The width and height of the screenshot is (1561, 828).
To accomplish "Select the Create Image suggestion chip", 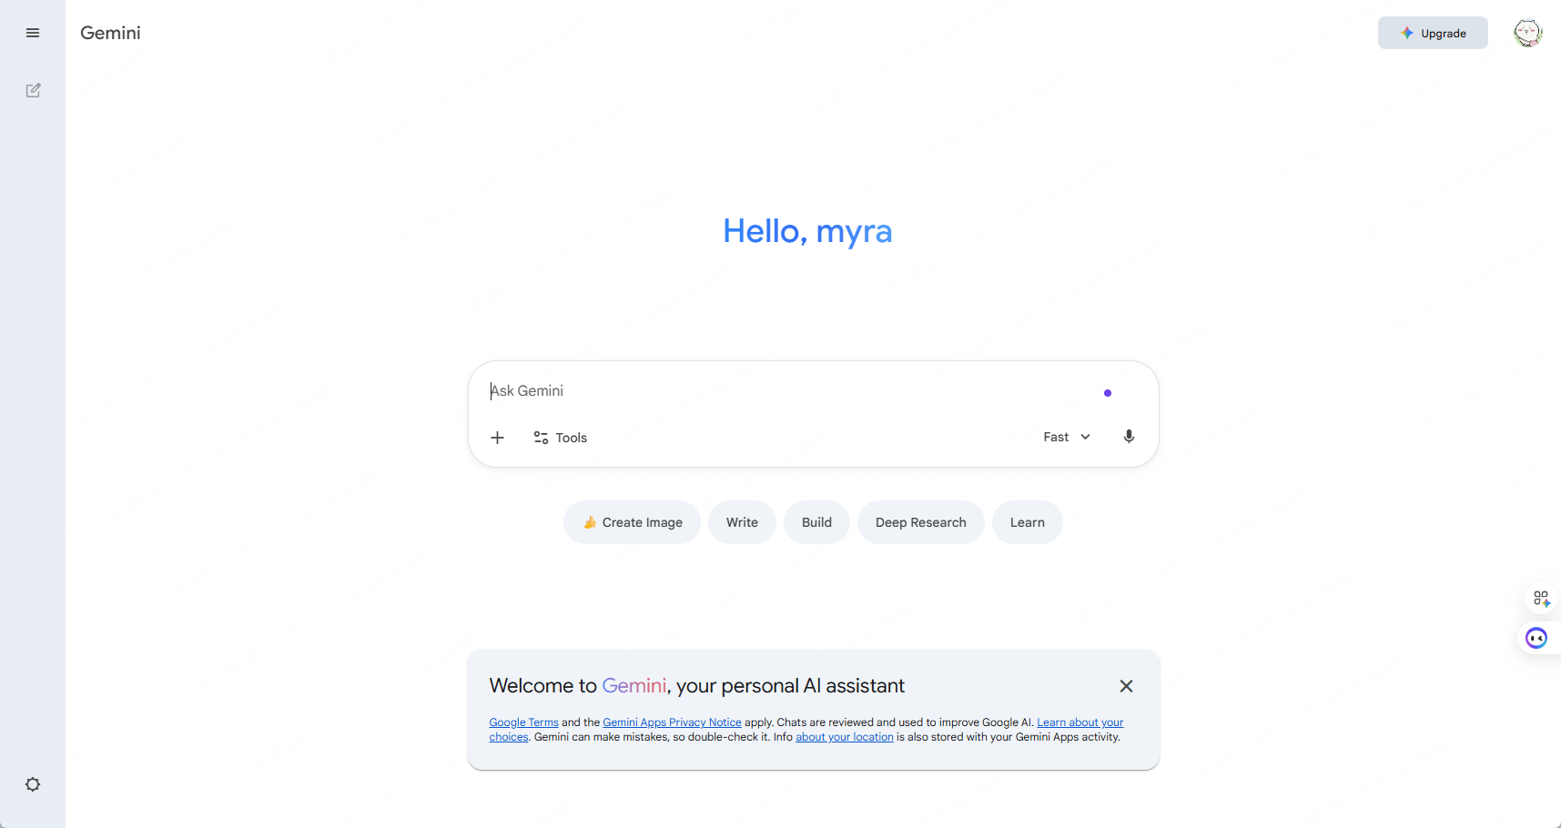I will (632, 522).
